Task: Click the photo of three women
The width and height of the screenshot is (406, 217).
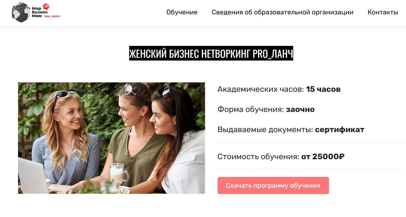Action: point(111,138)
